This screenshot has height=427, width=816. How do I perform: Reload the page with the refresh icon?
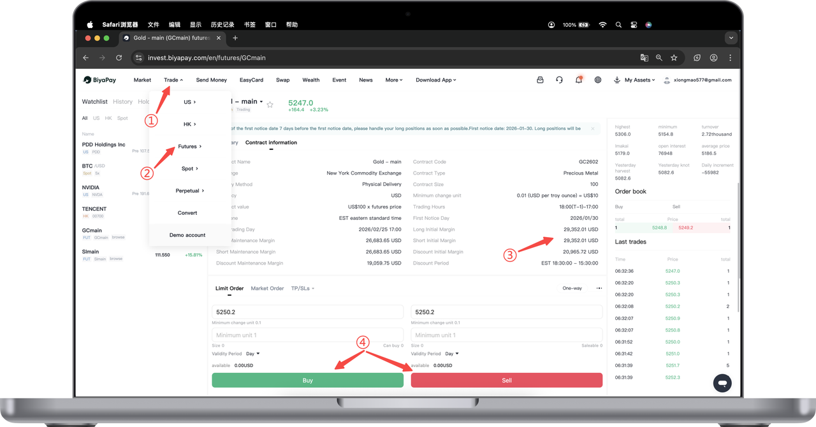tap(119, 57)
